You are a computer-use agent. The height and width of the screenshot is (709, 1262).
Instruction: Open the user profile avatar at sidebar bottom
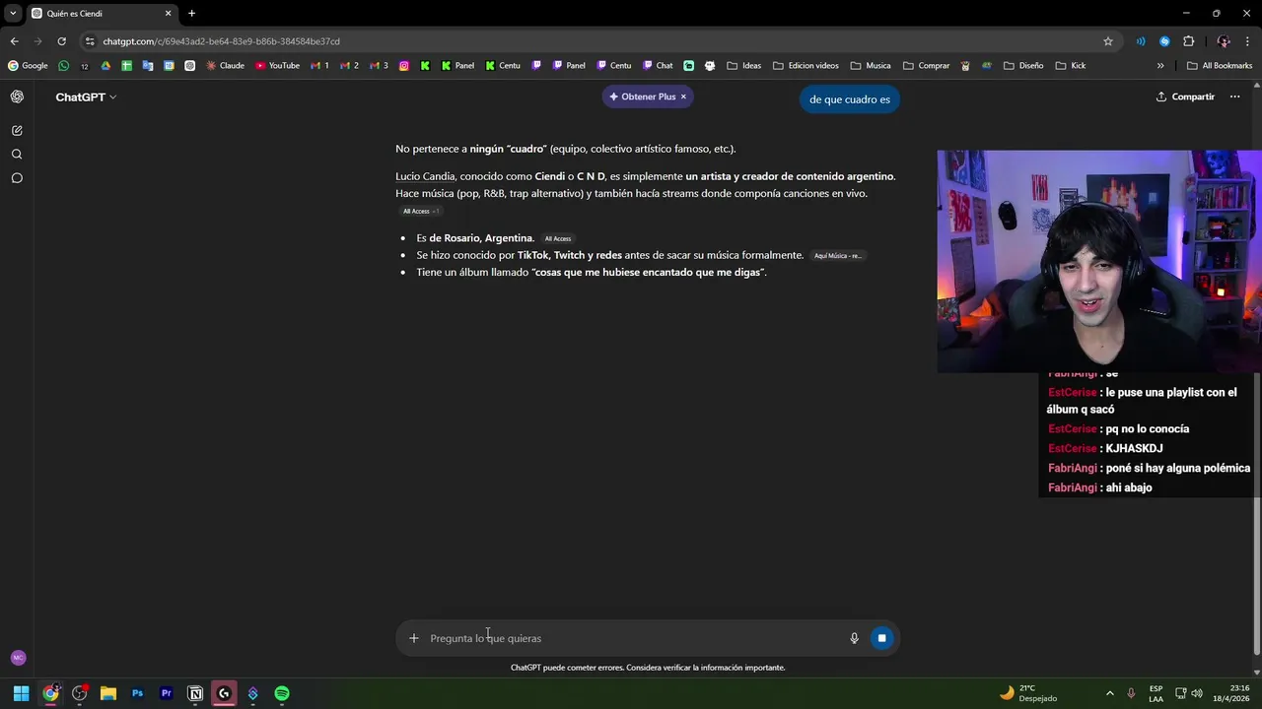(18, 658)
